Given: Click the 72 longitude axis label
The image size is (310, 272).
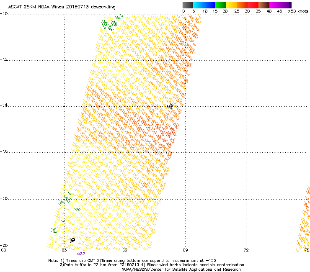Looking at the screenshot, I should [x=246, y=250].
